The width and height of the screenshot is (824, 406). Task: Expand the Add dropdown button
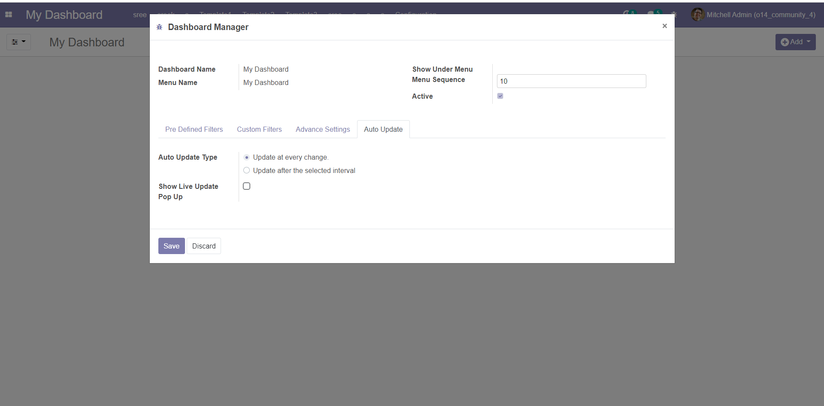[795, 42]
